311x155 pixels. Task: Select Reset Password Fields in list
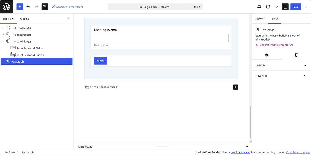[30, 48]
